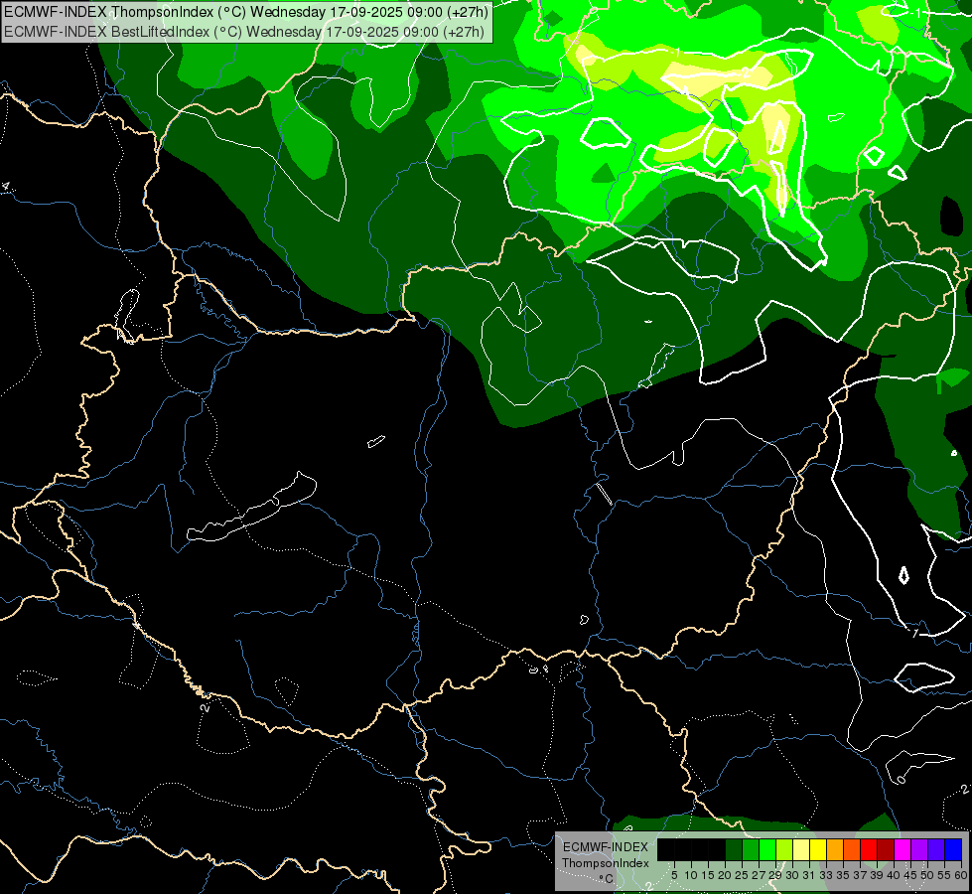Viewport: 972px width, 894px height.
Task: Select the orange 33–35 legend swatch
Action: point(835,849)
